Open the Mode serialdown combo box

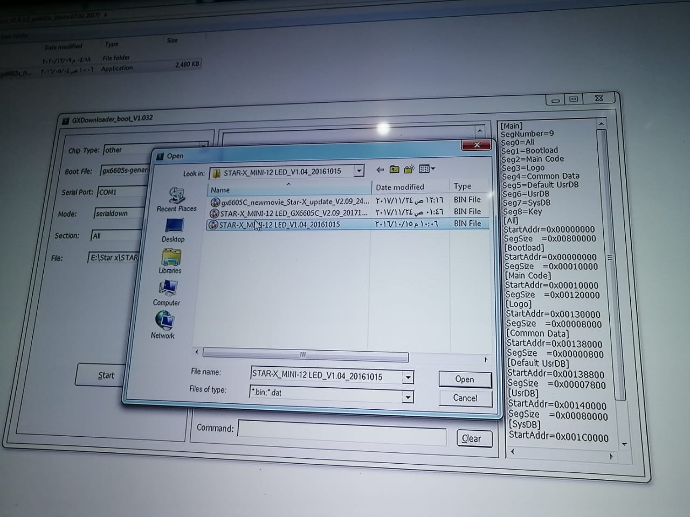pos(120,213)
